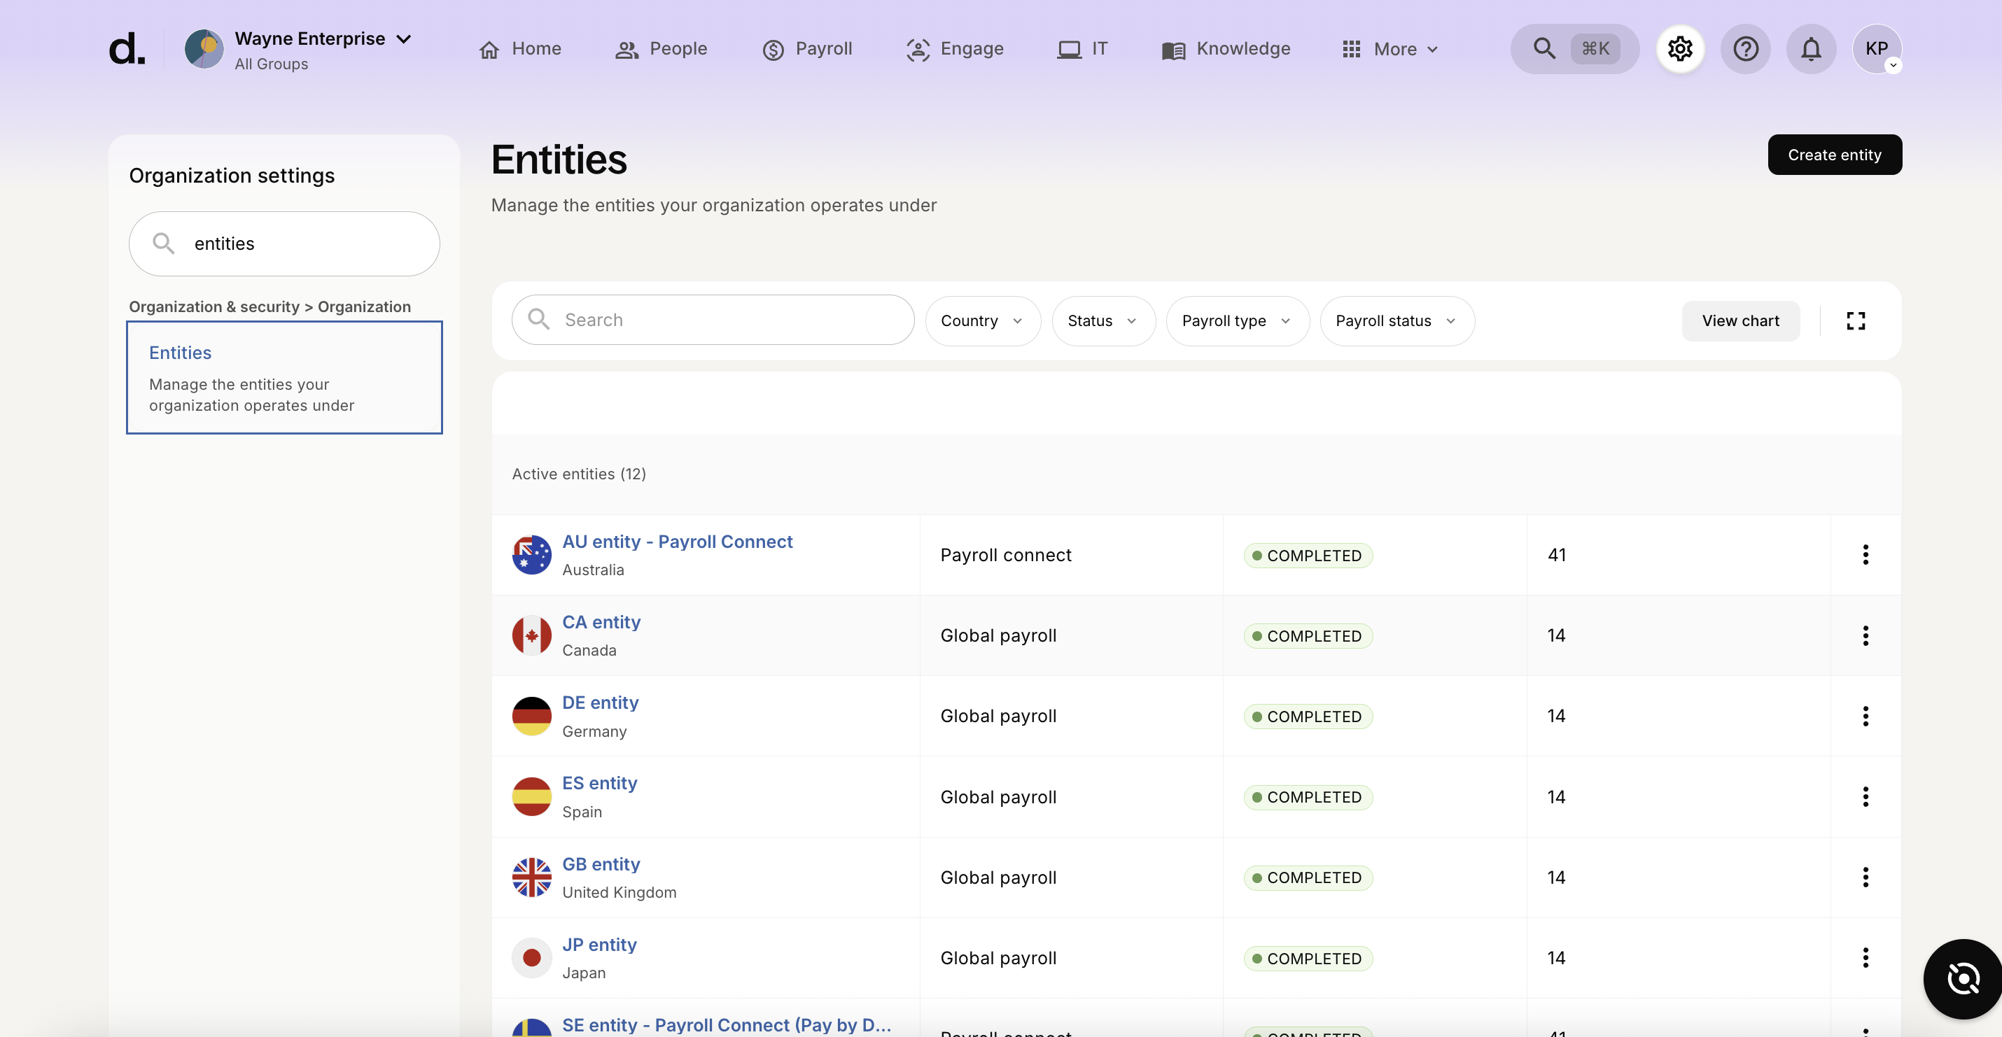
Task: Go to the Home tab
Action: tap(520, 49)
